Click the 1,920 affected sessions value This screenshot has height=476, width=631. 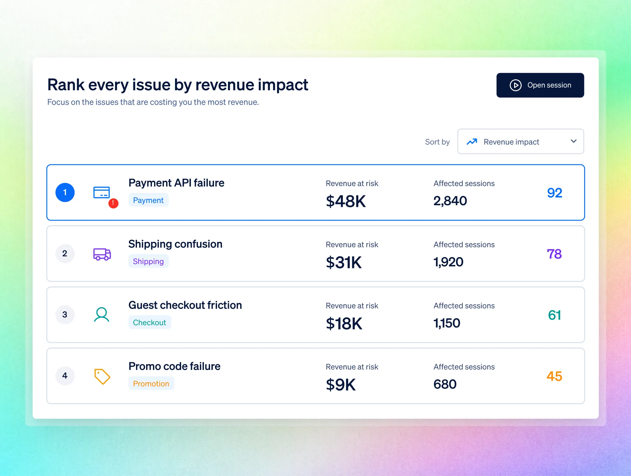(448, 262)
